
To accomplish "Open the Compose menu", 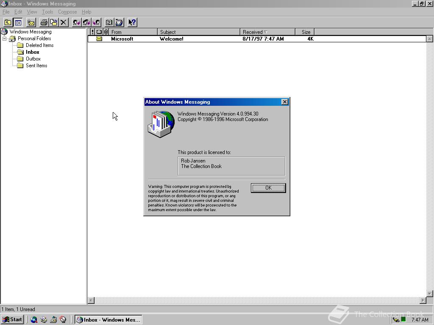I will (x=67, y=12).
